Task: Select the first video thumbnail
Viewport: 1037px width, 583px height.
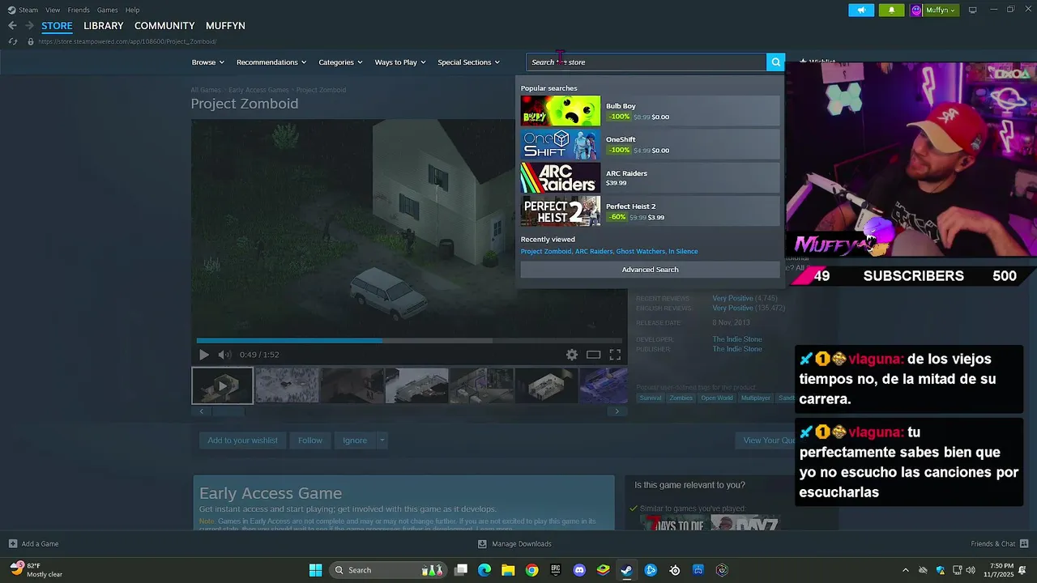Action: pos(222,385)
